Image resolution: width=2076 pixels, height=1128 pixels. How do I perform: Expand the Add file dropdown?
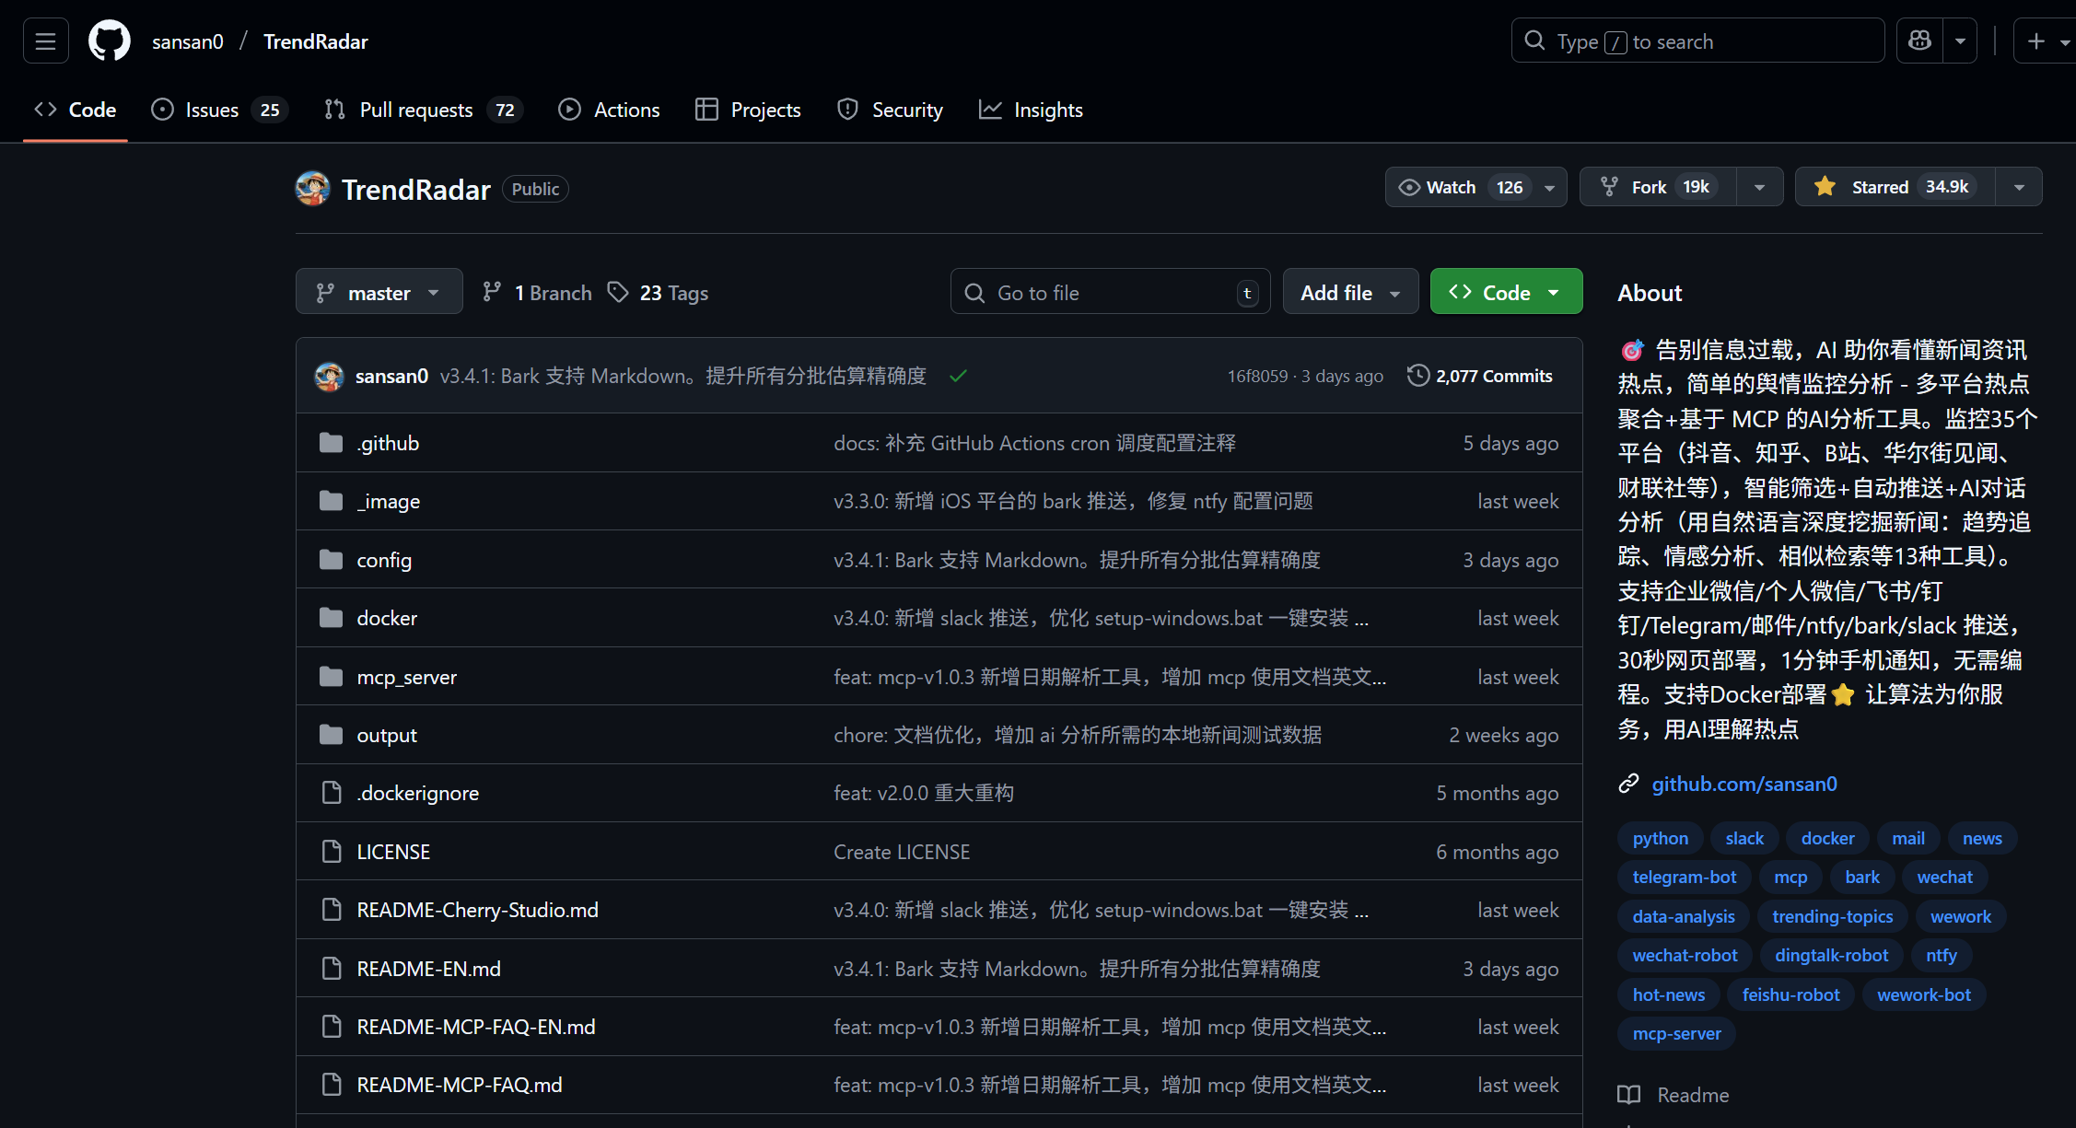1350,291
